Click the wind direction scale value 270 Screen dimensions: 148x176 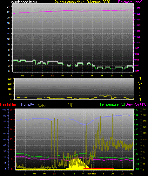point(10,84)
